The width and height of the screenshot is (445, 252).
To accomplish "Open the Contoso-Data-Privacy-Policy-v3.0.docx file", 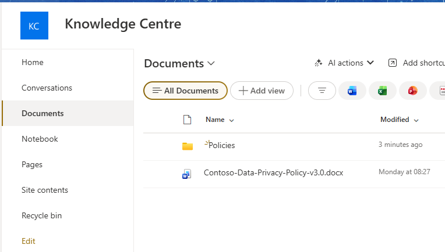I will coord(273,172).
